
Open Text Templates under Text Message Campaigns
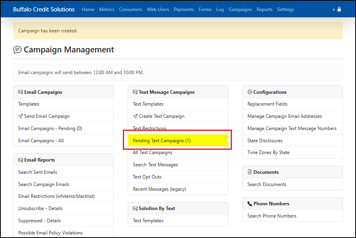pos(178,104)
